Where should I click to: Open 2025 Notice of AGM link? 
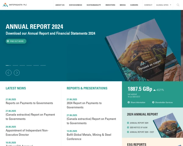(138, 127)
